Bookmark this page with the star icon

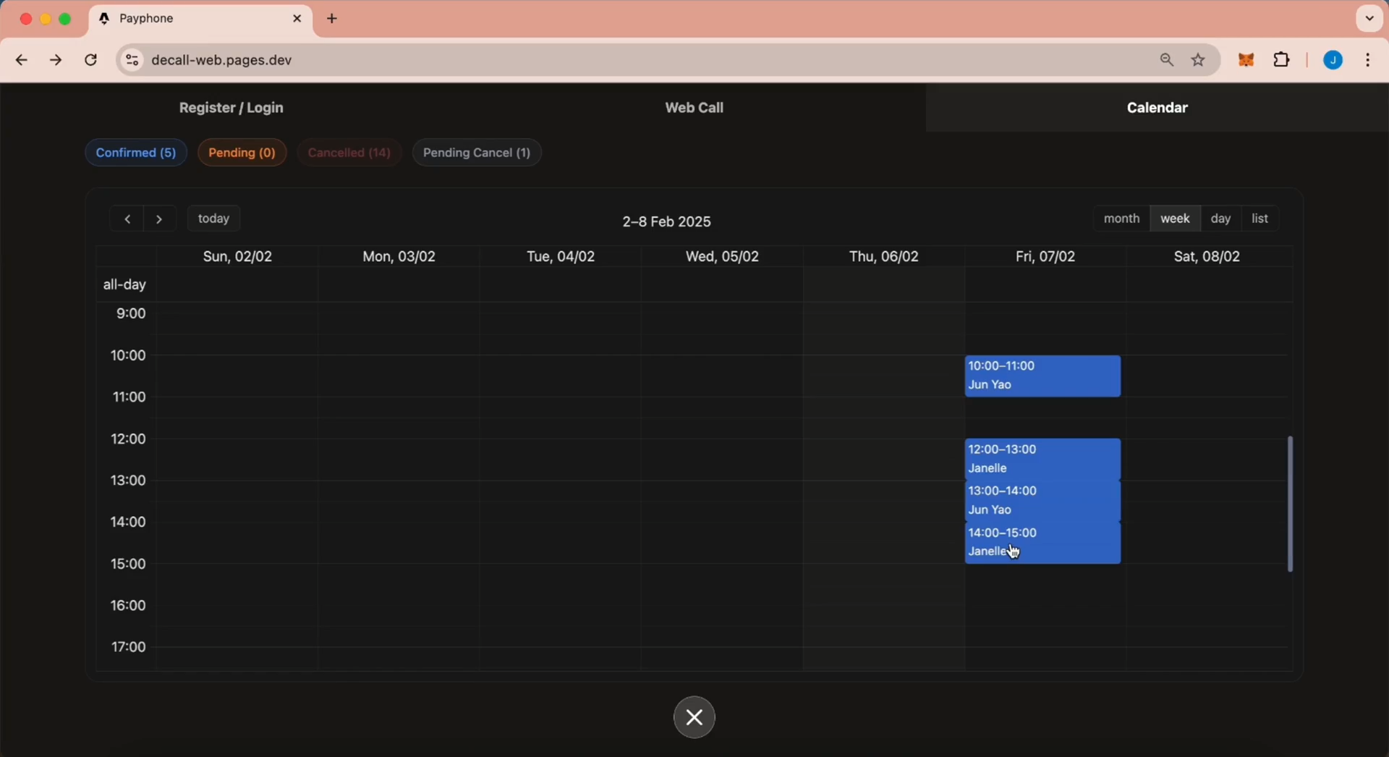point(1199,61)
